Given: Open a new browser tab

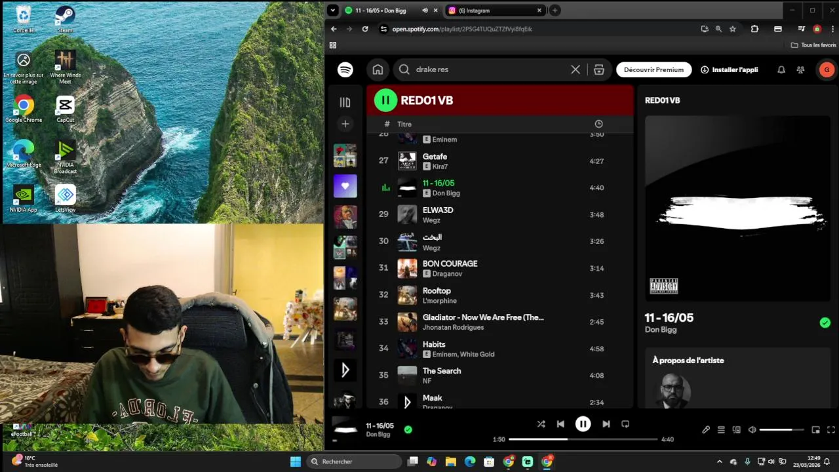Looking at the screenshot, I should (x=555, y=10).
